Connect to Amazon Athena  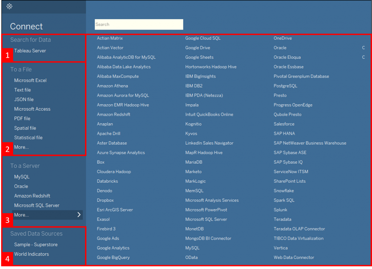112,86
